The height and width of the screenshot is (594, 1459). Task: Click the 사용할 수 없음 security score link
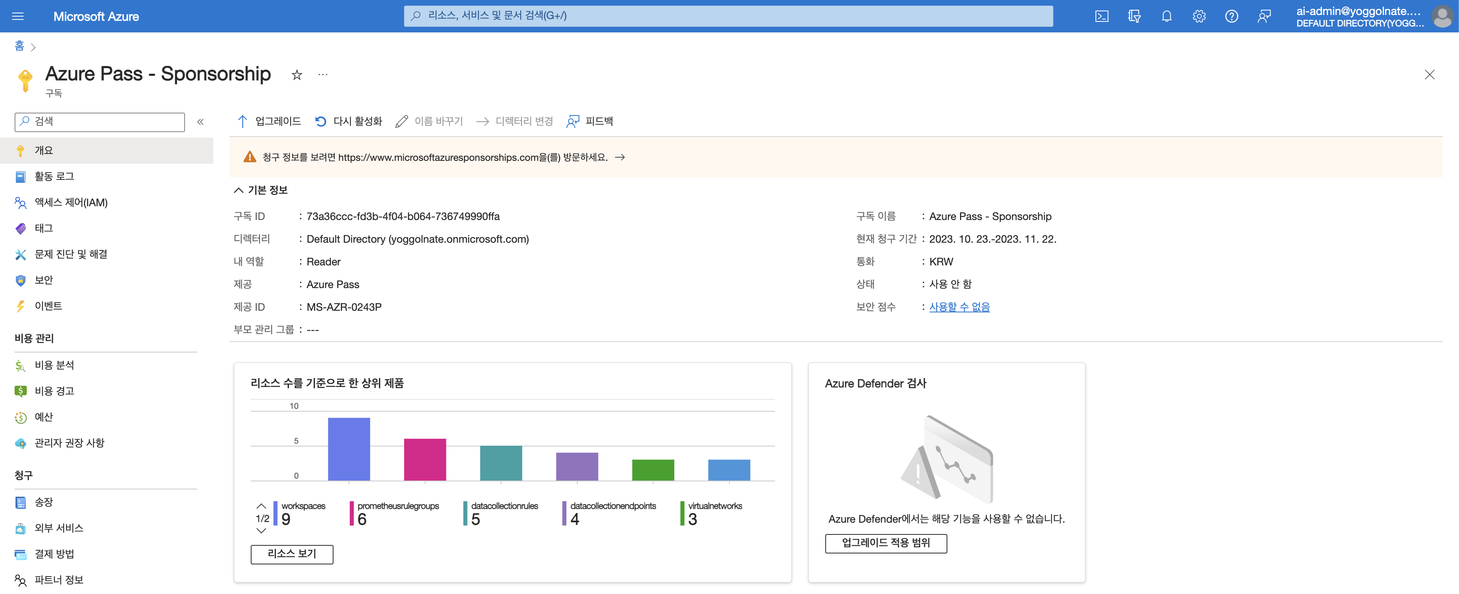(959, 307)
